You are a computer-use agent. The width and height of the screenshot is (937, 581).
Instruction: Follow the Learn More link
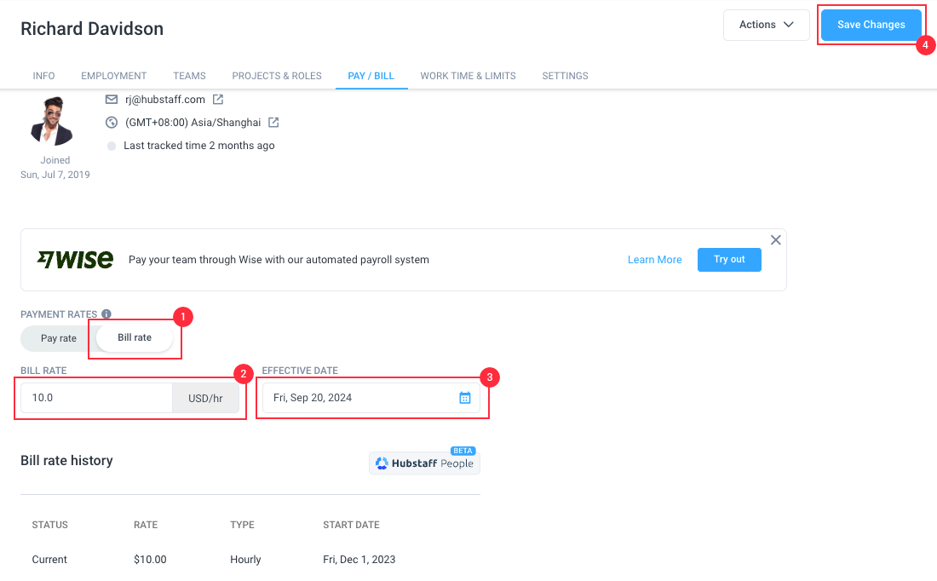click(654, 260)
